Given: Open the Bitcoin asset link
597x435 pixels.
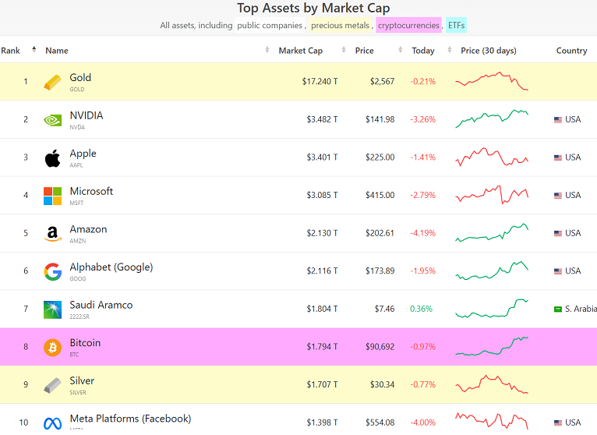Looking at the screenshot, I should coord(85,342).
